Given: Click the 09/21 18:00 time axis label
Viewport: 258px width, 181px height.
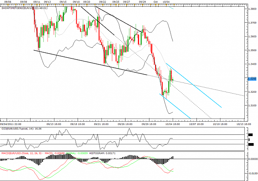Looking at the screenshot, I should [101, 124].
